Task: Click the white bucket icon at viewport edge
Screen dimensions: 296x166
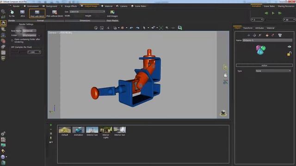Action: pos(225,75)
